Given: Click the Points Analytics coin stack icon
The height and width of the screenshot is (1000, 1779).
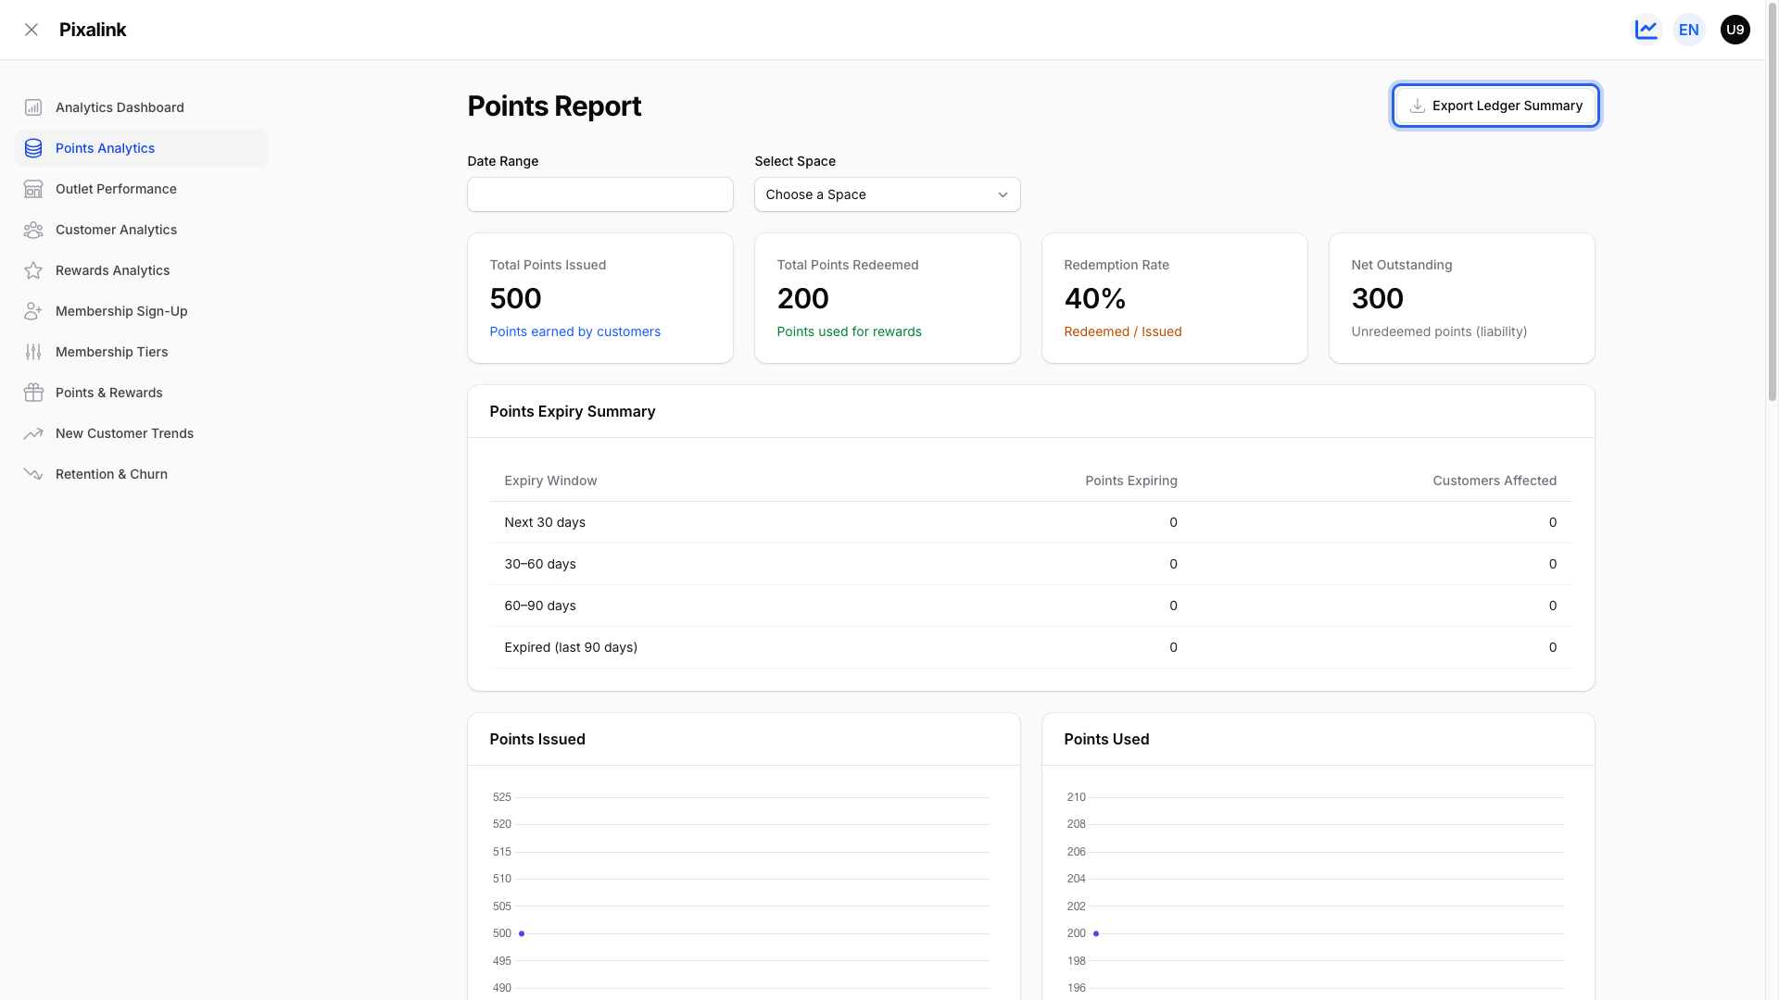Looking at the screenshot, I should coord(33,148).
